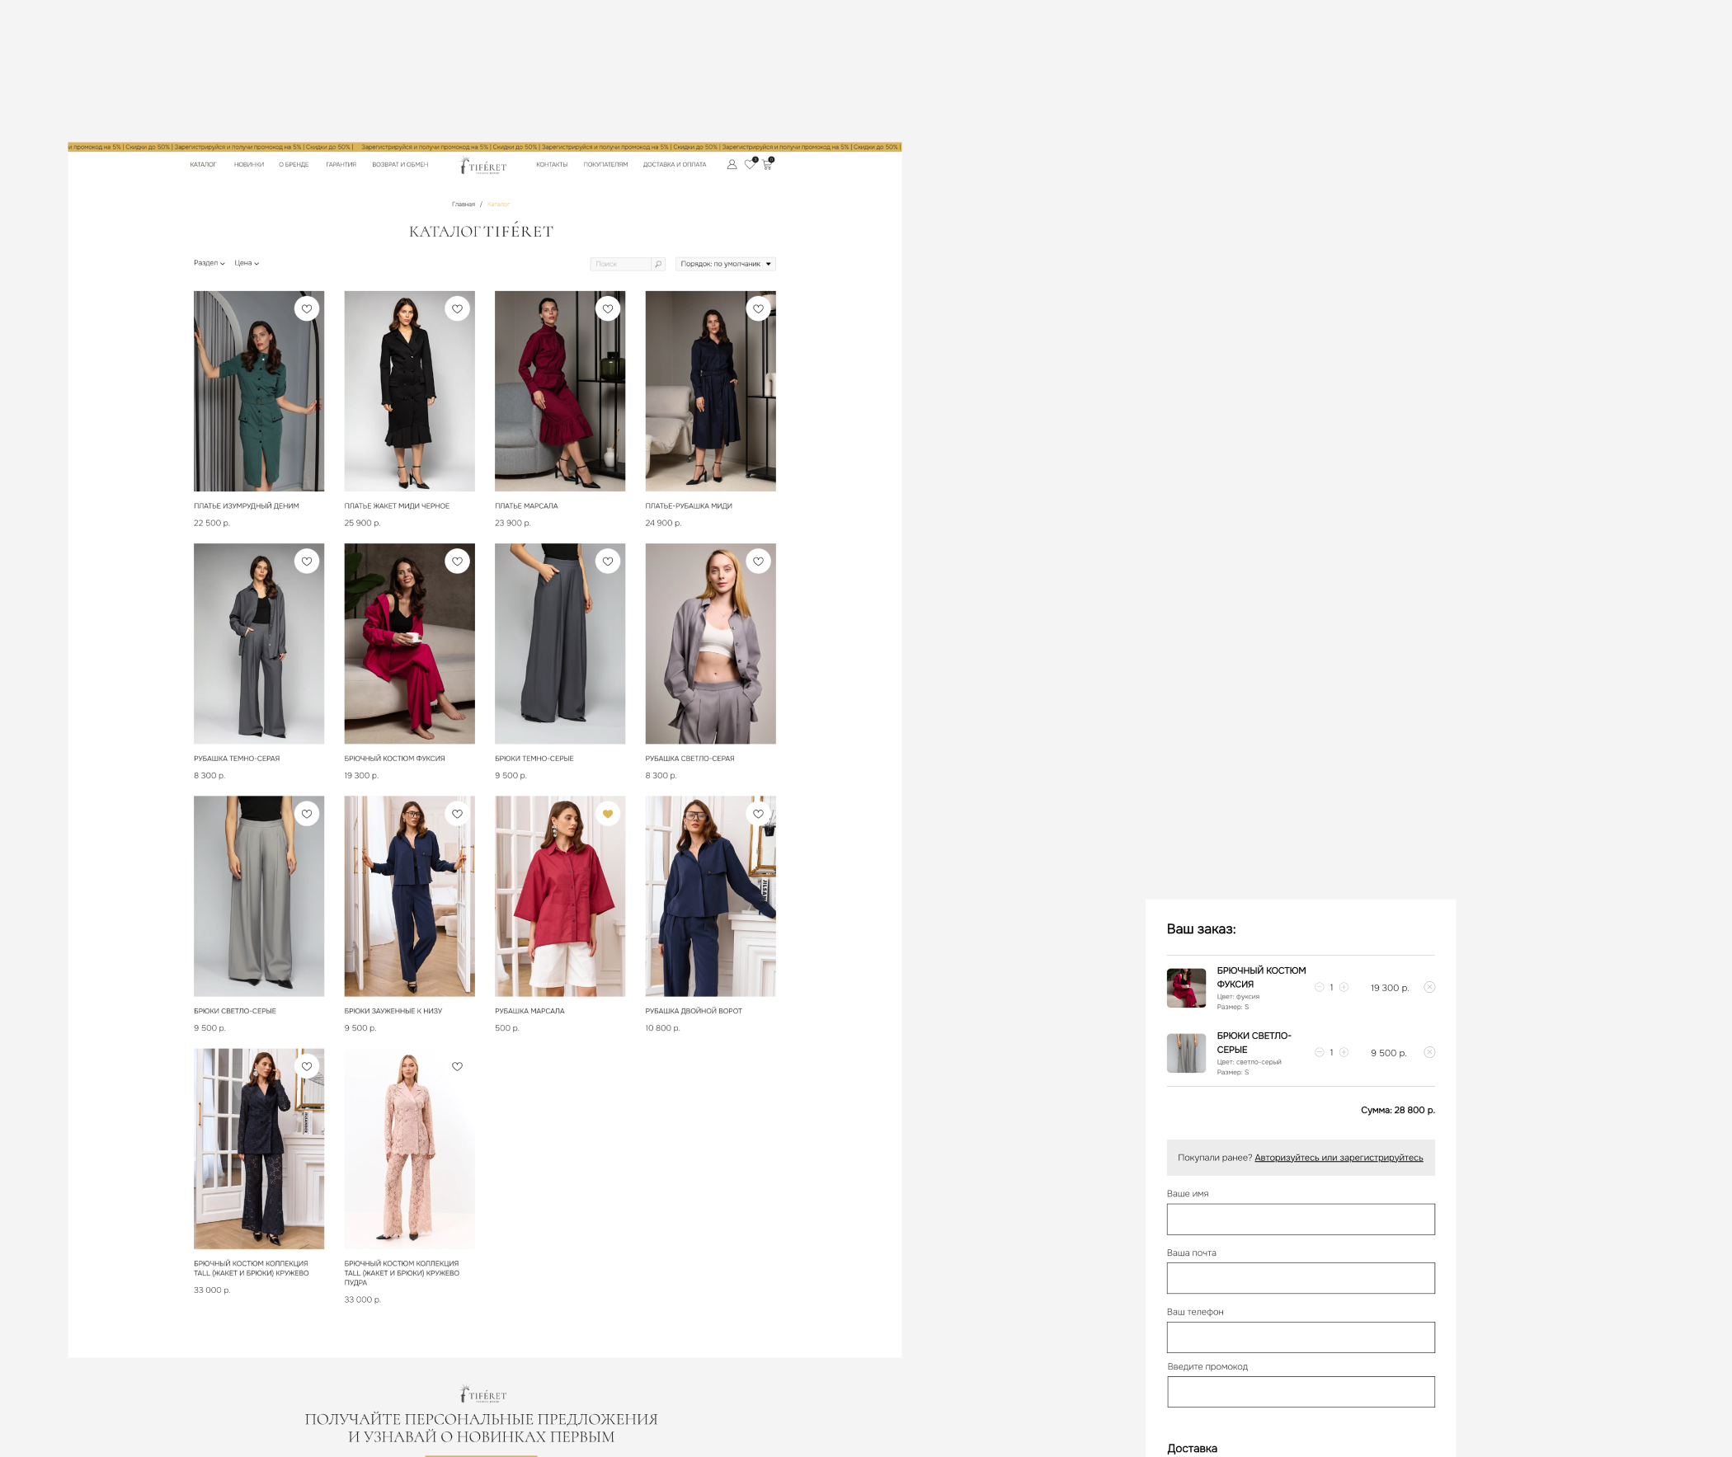Viewport: 1732px width, 1457px height.
Task: Click the Главная breadcrumb link
Action: 464,204
